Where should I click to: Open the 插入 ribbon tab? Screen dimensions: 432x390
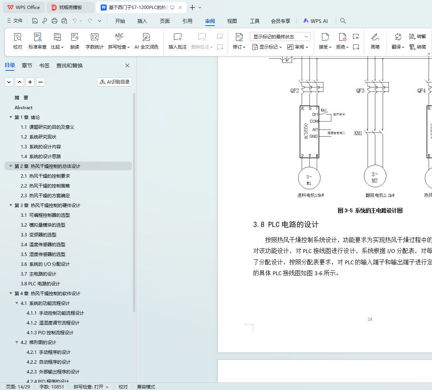pos(142,21)
